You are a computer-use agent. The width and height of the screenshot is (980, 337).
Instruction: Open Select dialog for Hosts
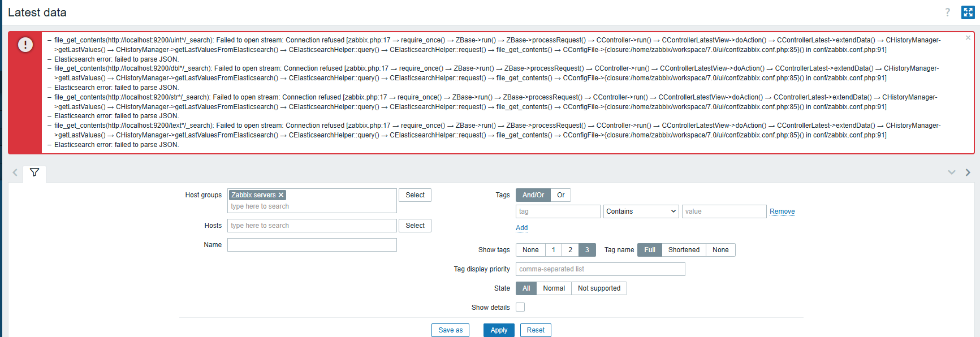point(415,226)
